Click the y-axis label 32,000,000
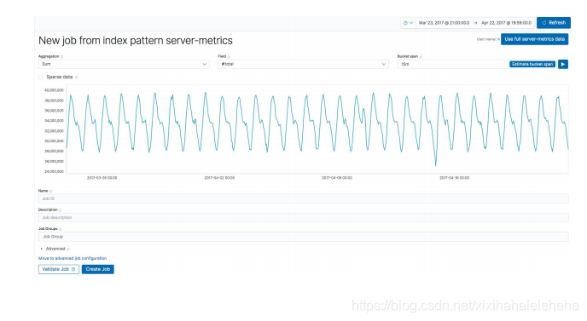The width and height of the screenshot is (587, 321). 54,131
